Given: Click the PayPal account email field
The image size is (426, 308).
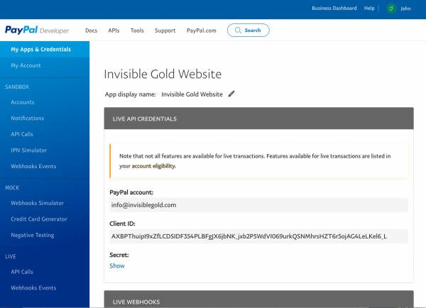Looking at the screenshot, I should click(x=258, y=205).
